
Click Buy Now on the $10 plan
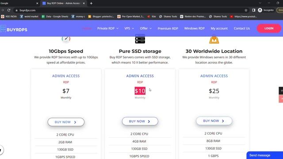140,121
